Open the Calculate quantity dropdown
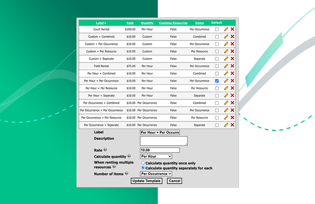Viewport: 315px width, 204px height. (156, 157)
